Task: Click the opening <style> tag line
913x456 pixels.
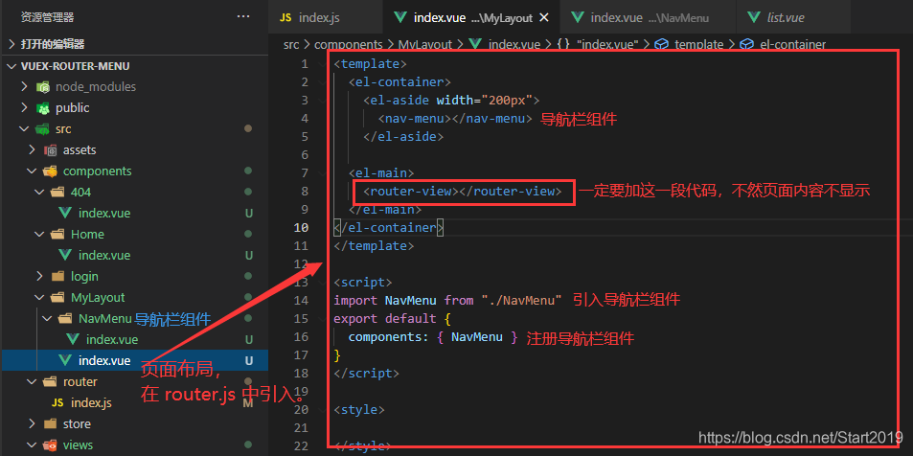Action: [359, 410]
